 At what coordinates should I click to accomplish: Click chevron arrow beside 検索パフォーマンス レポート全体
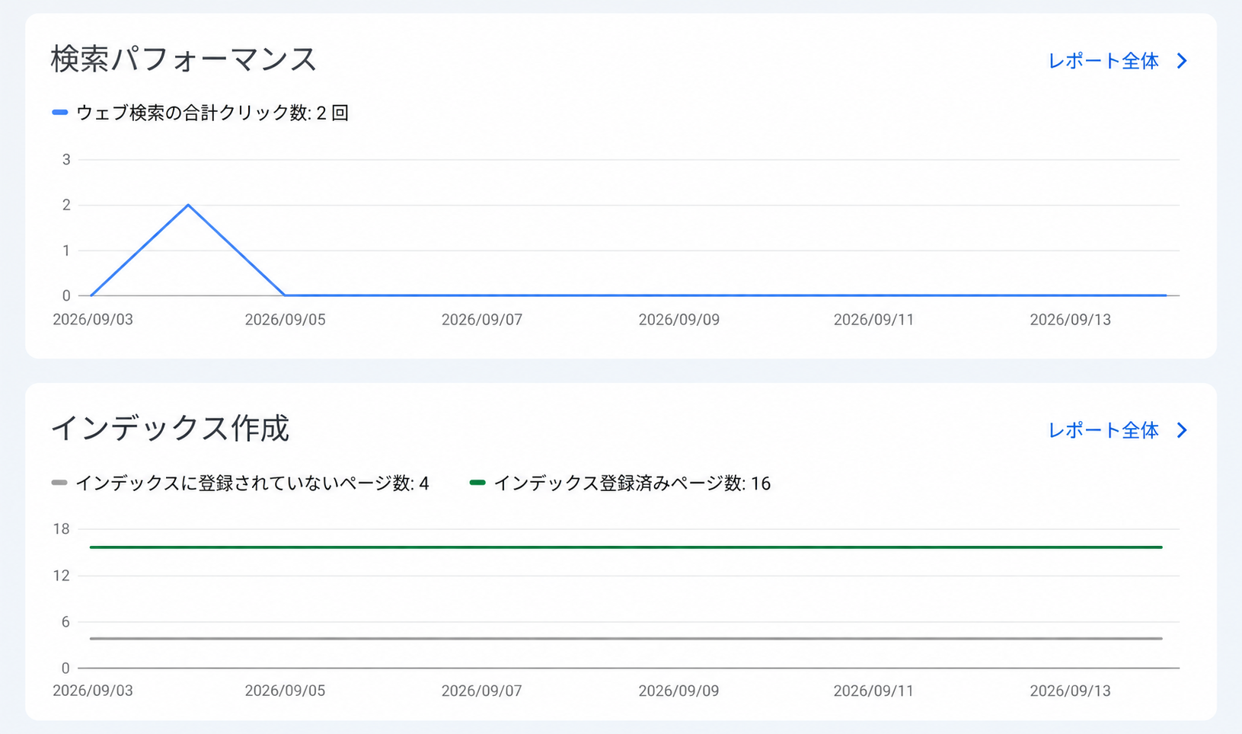pyautogui.click(x=1182, y=61)
